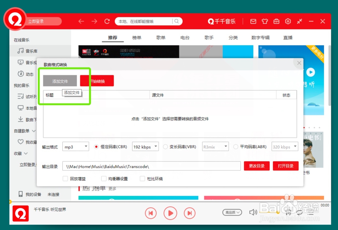Click the 更改目录 button
Image resolution: width=338 pixels, height=230 pixels.
click(x=257, y=166)
